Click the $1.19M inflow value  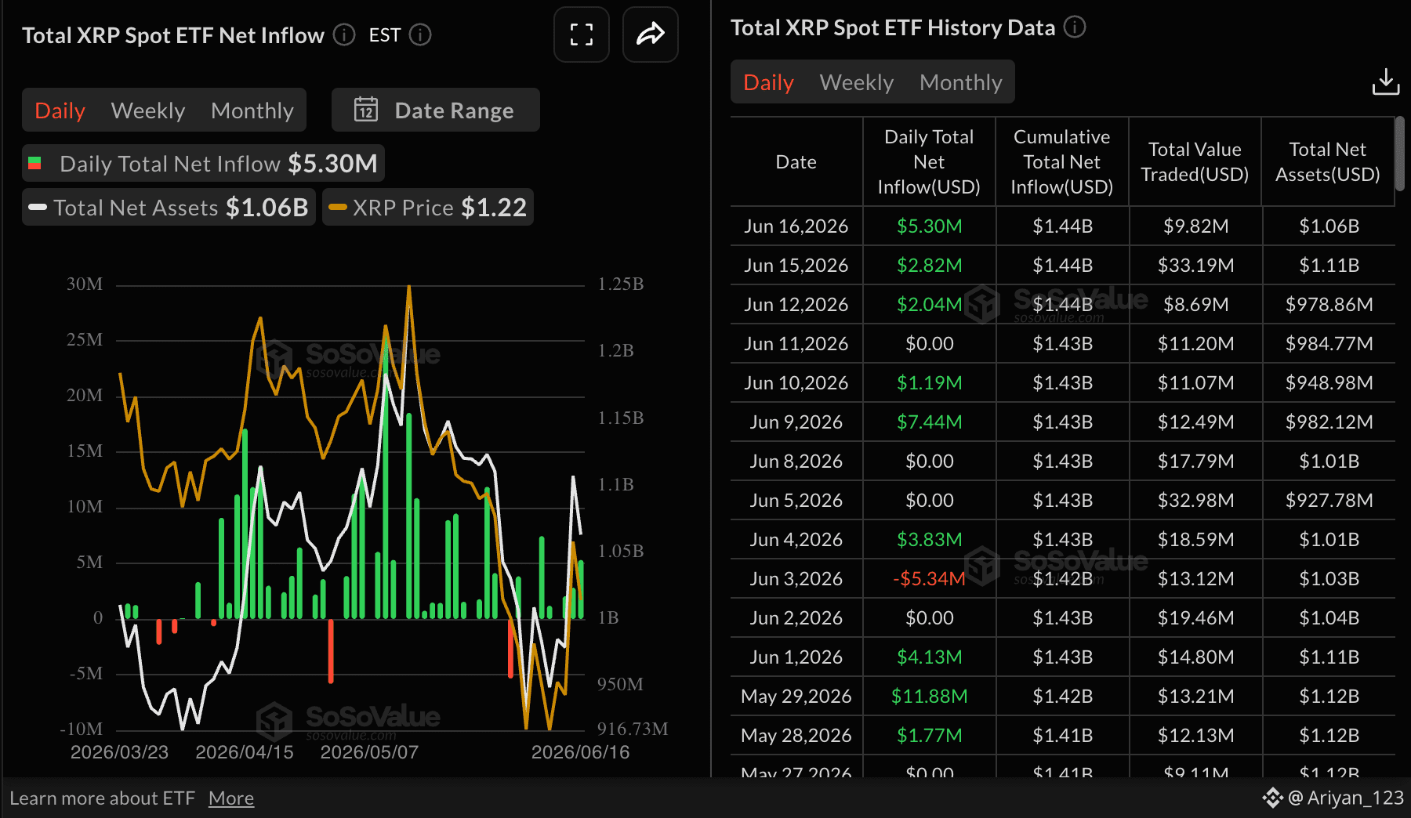tap(930, 383)
